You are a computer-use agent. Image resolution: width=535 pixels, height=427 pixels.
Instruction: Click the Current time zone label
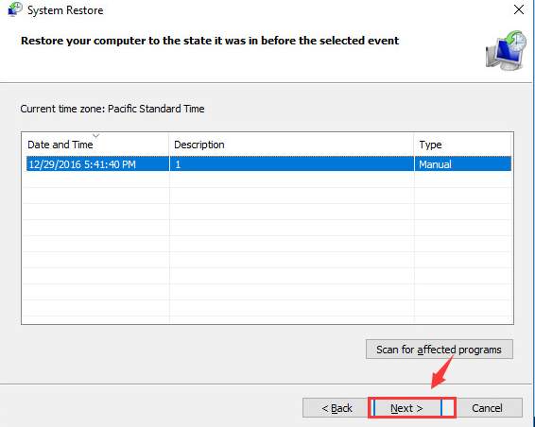click(112, 109)
